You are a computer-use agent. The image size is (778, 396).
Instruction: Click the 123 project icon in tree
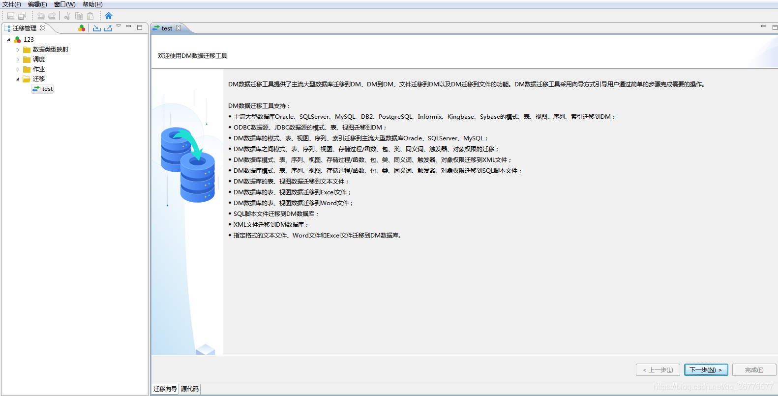click(x=17, y=40)
